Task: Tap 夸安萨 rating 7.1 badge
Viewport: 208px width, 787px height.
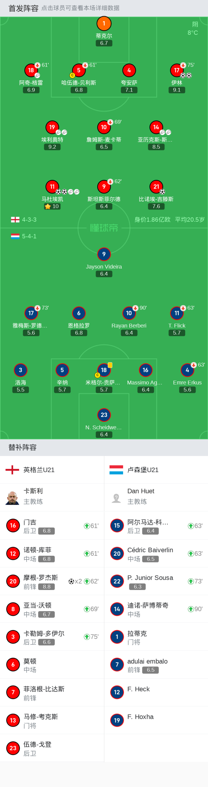Action: pos(129,90)
